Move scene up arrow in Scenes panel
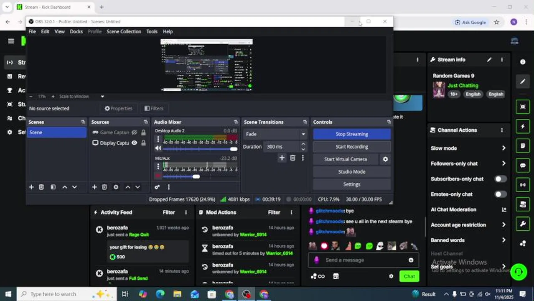534x301 pixels. coord(65,187)
